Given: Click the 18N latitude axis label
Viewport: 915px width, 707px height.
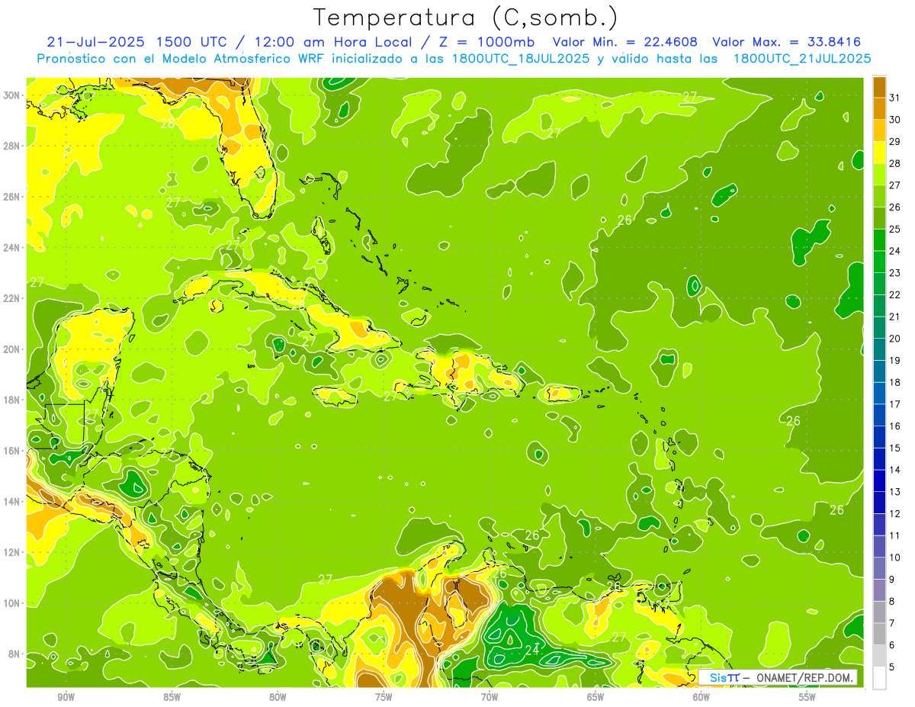Looking at the screenshot, I should [13, 400].
